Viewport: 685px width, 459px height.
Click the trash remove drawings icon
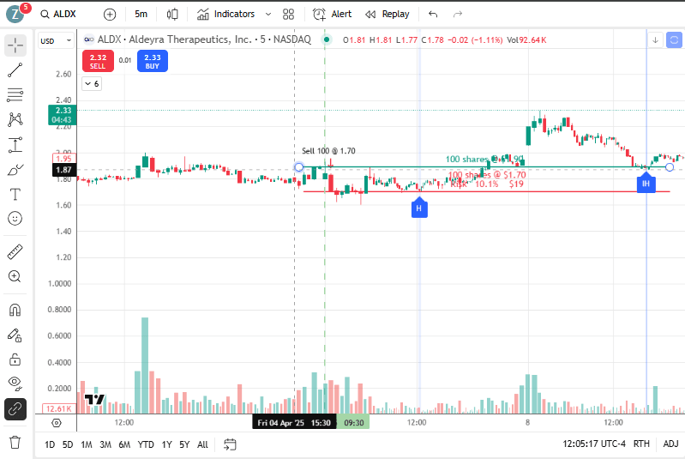click(15, 442)
